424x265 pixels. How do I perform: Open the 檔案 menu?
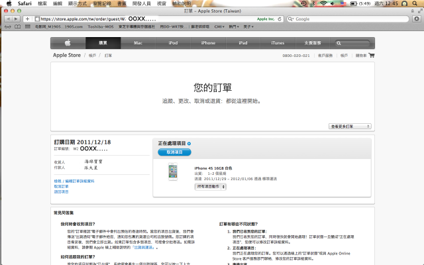coord(42,3)
